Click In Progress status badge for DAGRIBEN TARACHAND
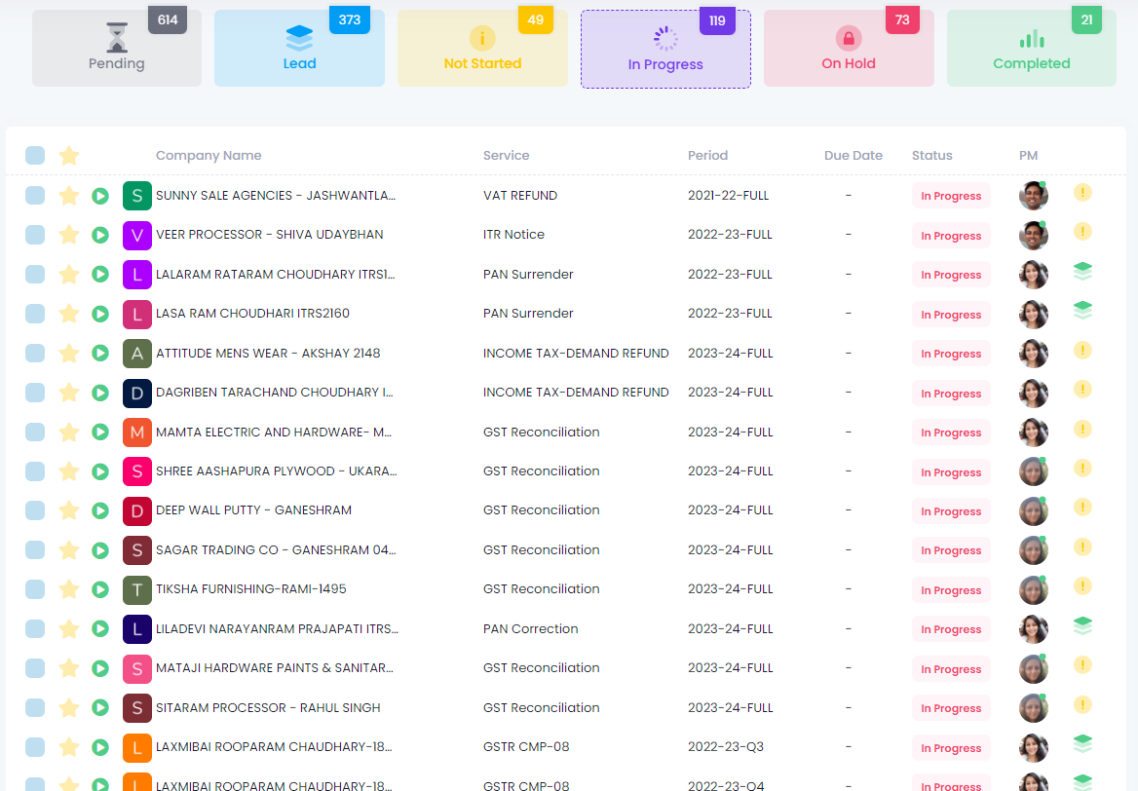The image size is (1138, 791). point(951,394)
